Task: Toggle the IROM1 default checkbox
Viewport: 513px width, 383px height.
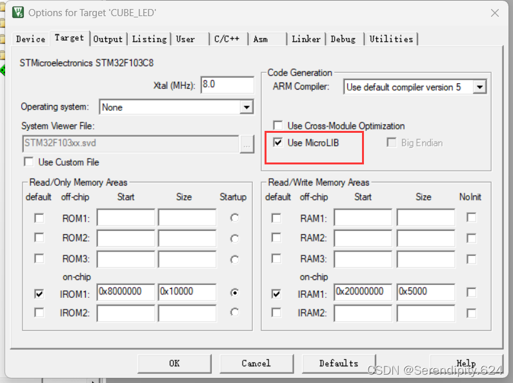Action: pos(39,294)
